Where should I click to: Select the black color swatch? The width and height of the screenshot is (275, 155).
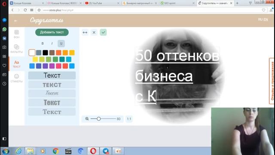tap(45, 53)
